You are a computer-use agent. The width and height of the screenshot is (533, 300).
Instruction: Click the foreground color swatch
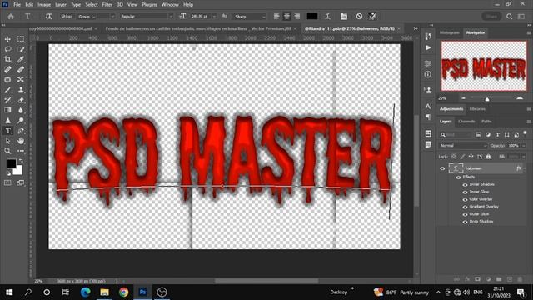coord(11,163)
